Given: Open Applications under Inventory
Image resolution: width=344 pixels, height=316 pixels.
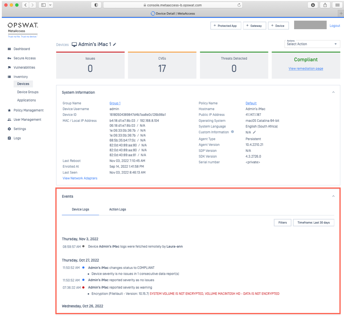Looking at the screenshot, I should pos(26,100).
